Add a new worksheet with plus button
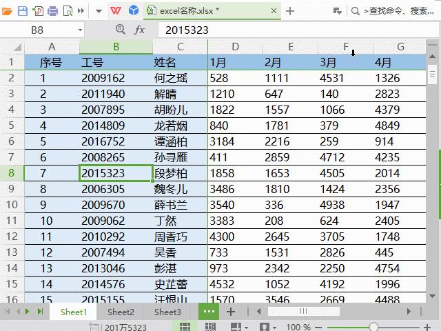This screenshot has height=331, width=441. point(231,312)
